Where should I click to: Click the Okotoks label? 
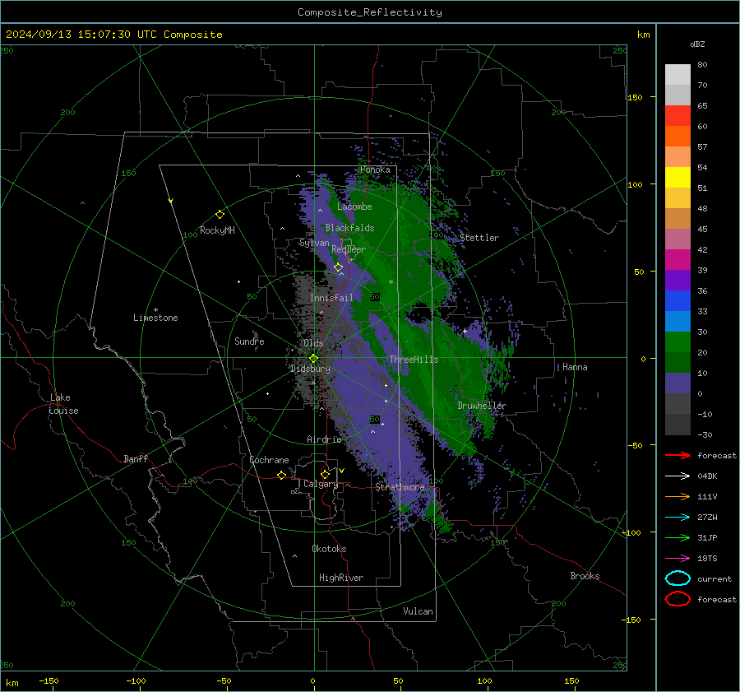tap(329, 549)
